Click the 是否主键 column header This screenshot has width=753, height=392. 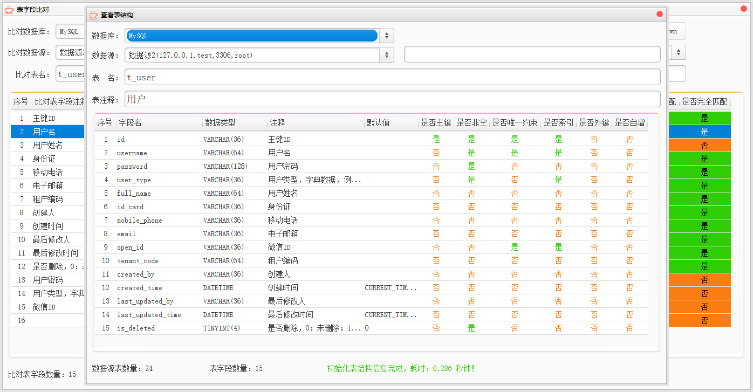tap(436, 123)
